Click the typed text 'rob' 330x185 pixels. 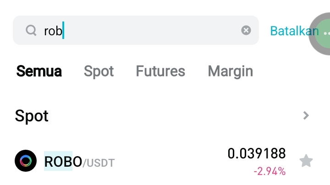pyautogui.click(x=53, y=31)
